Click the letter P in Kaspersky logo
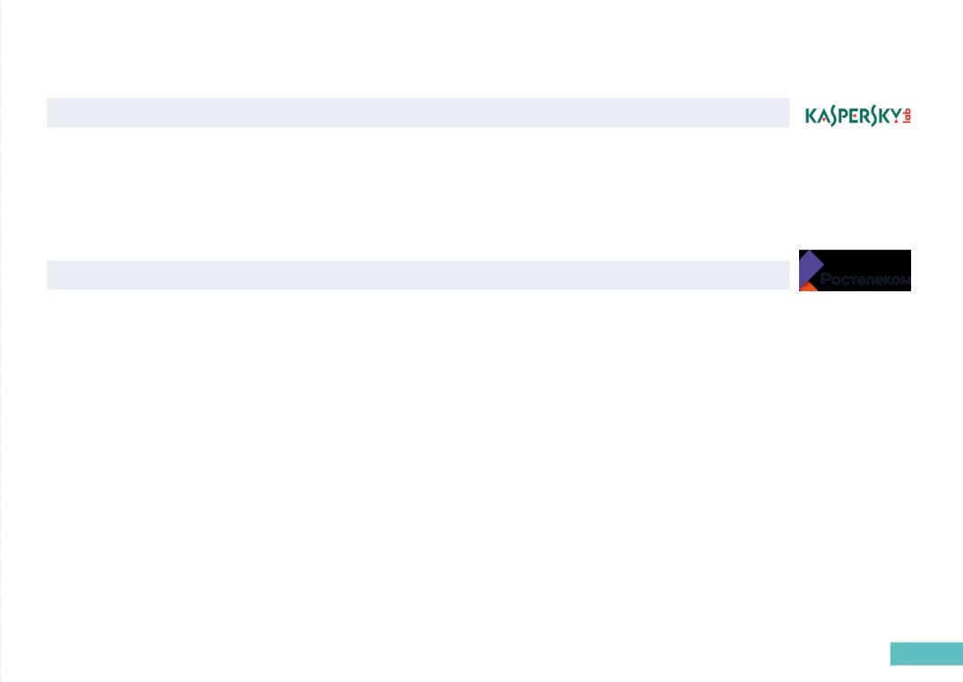Image resolution: width=963 pixels, height=682 pixels. (843, 116)
